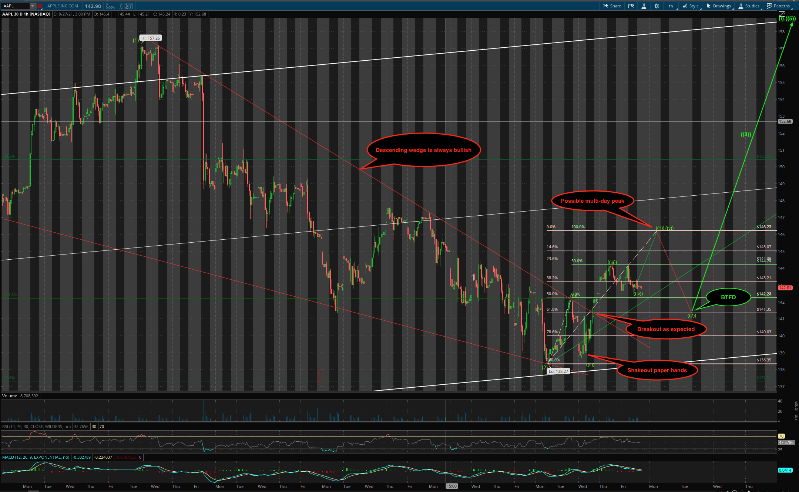Open the Patterns menu
The image size is (799, 492).
(778, 6)
